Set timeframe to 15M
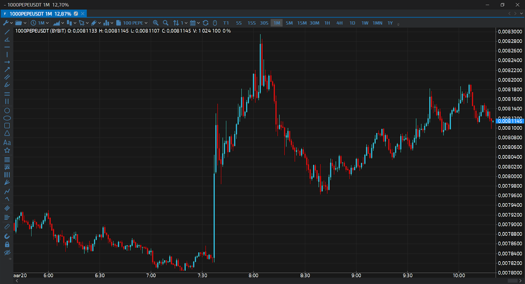Viewport: 525px width, 284px height. coord(302,23)
